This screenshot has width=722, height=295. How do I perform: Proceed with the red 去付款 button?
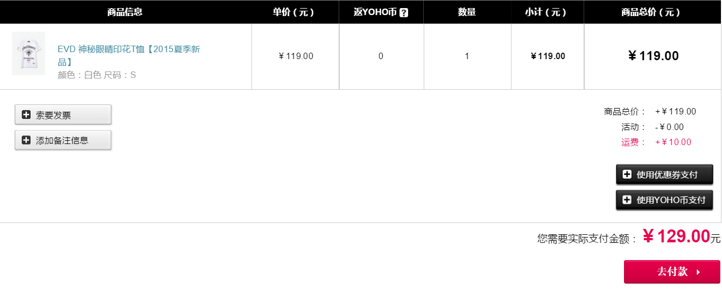click(x=672, y=271)
